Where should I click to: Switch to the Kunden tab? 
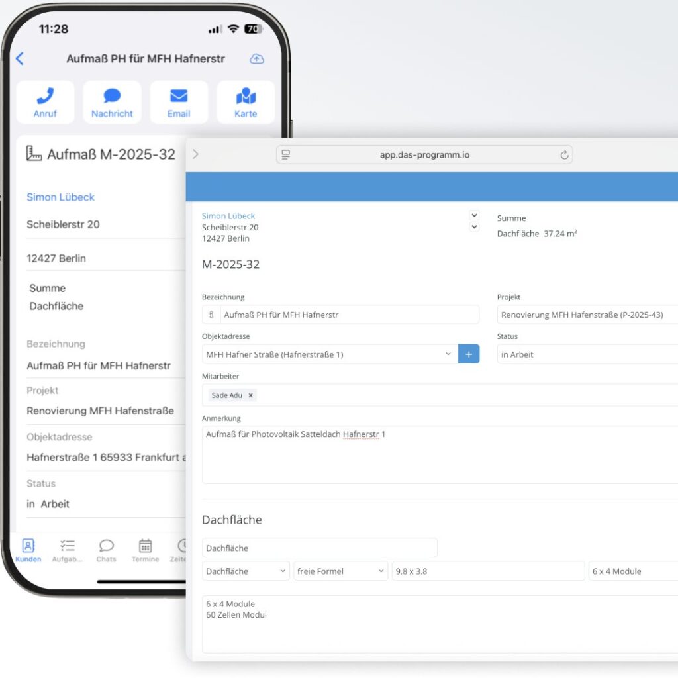coord(28,550)
